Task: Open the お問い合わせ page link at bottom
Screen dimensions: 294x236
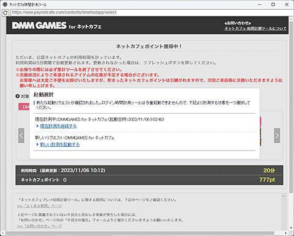Action: (x=39, y=226)
